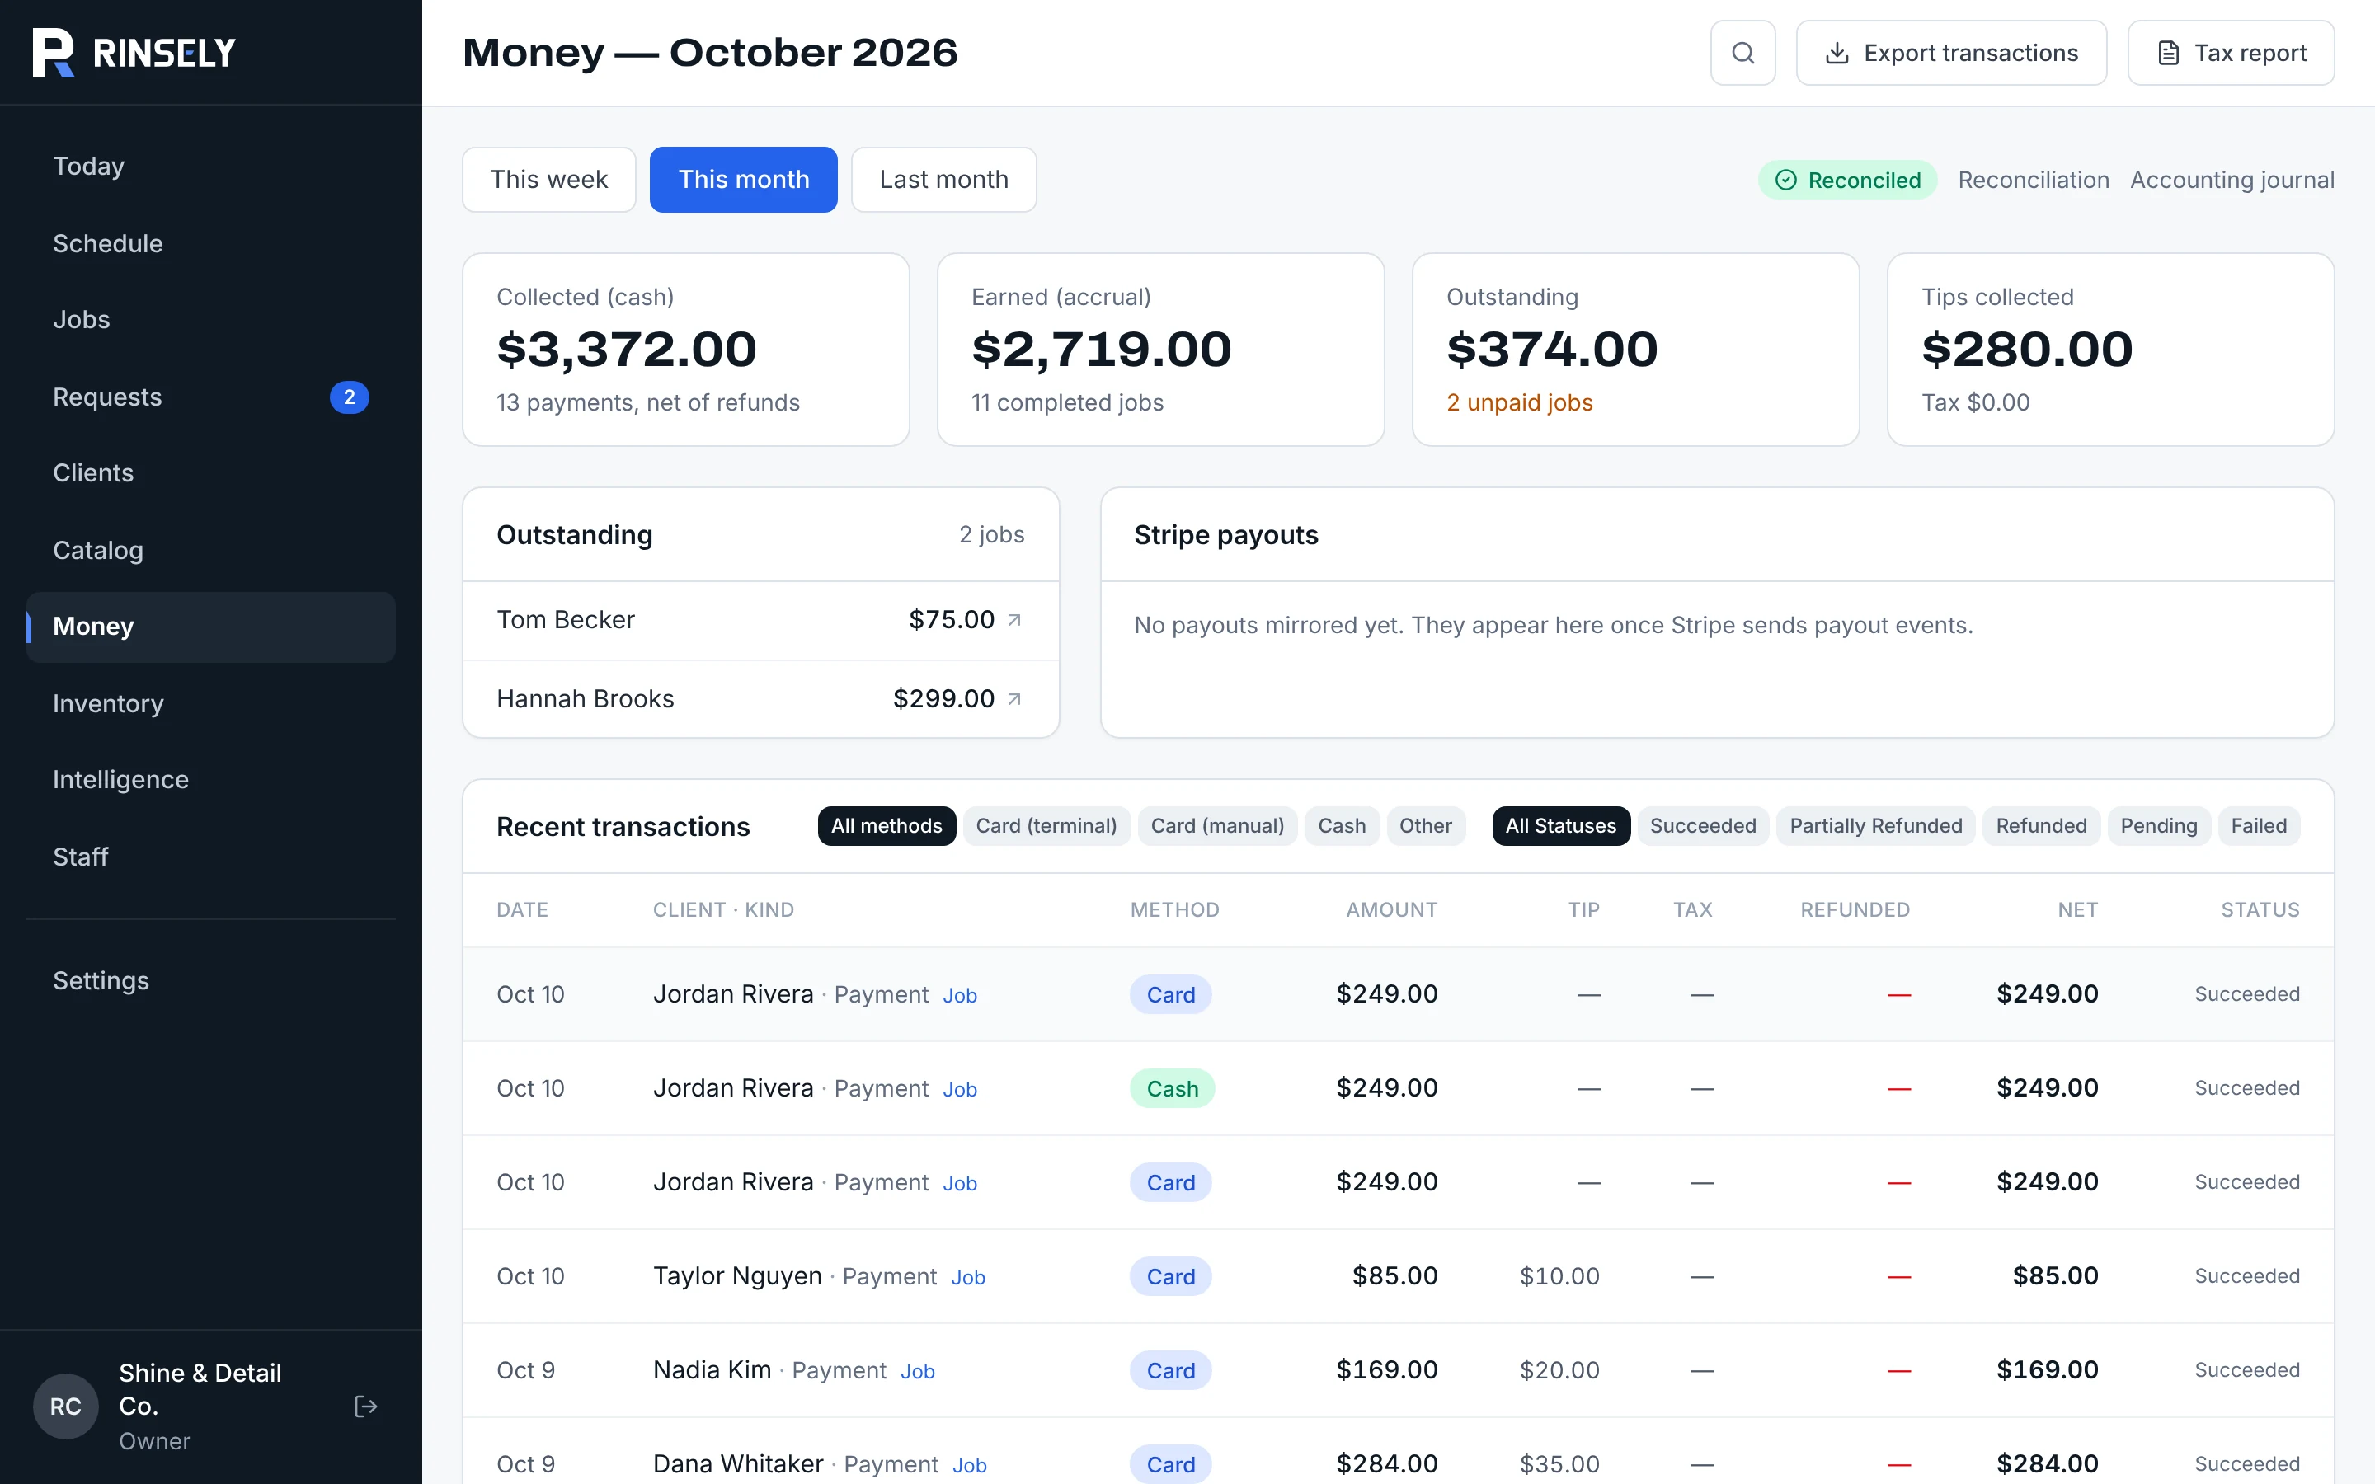Click $35.00 tip in Dana Whitaker row
2375x1484 pixels.
point(1559,1464)
